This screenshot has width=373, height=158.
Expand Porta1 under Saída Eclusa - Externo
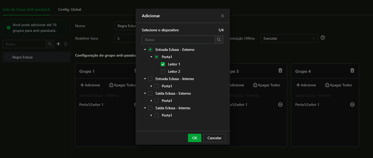pyautogui.click(x=151, y=101)
